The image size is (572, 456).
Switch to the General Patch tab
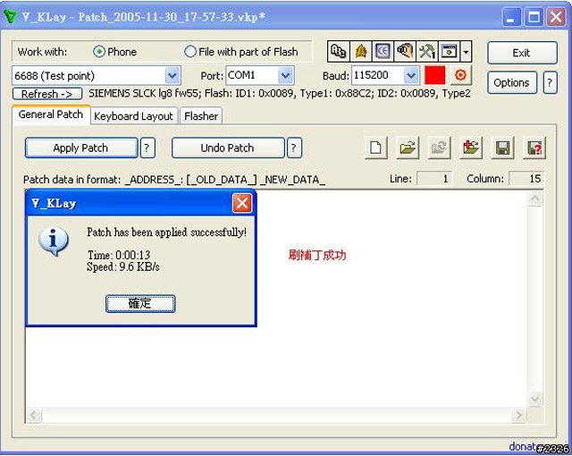(51, 114)
